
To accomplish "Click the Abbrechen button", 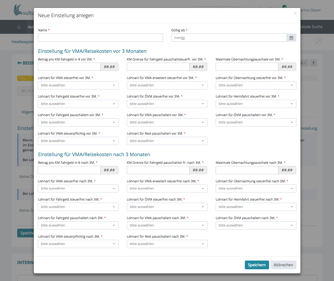I will pos(283,265).
